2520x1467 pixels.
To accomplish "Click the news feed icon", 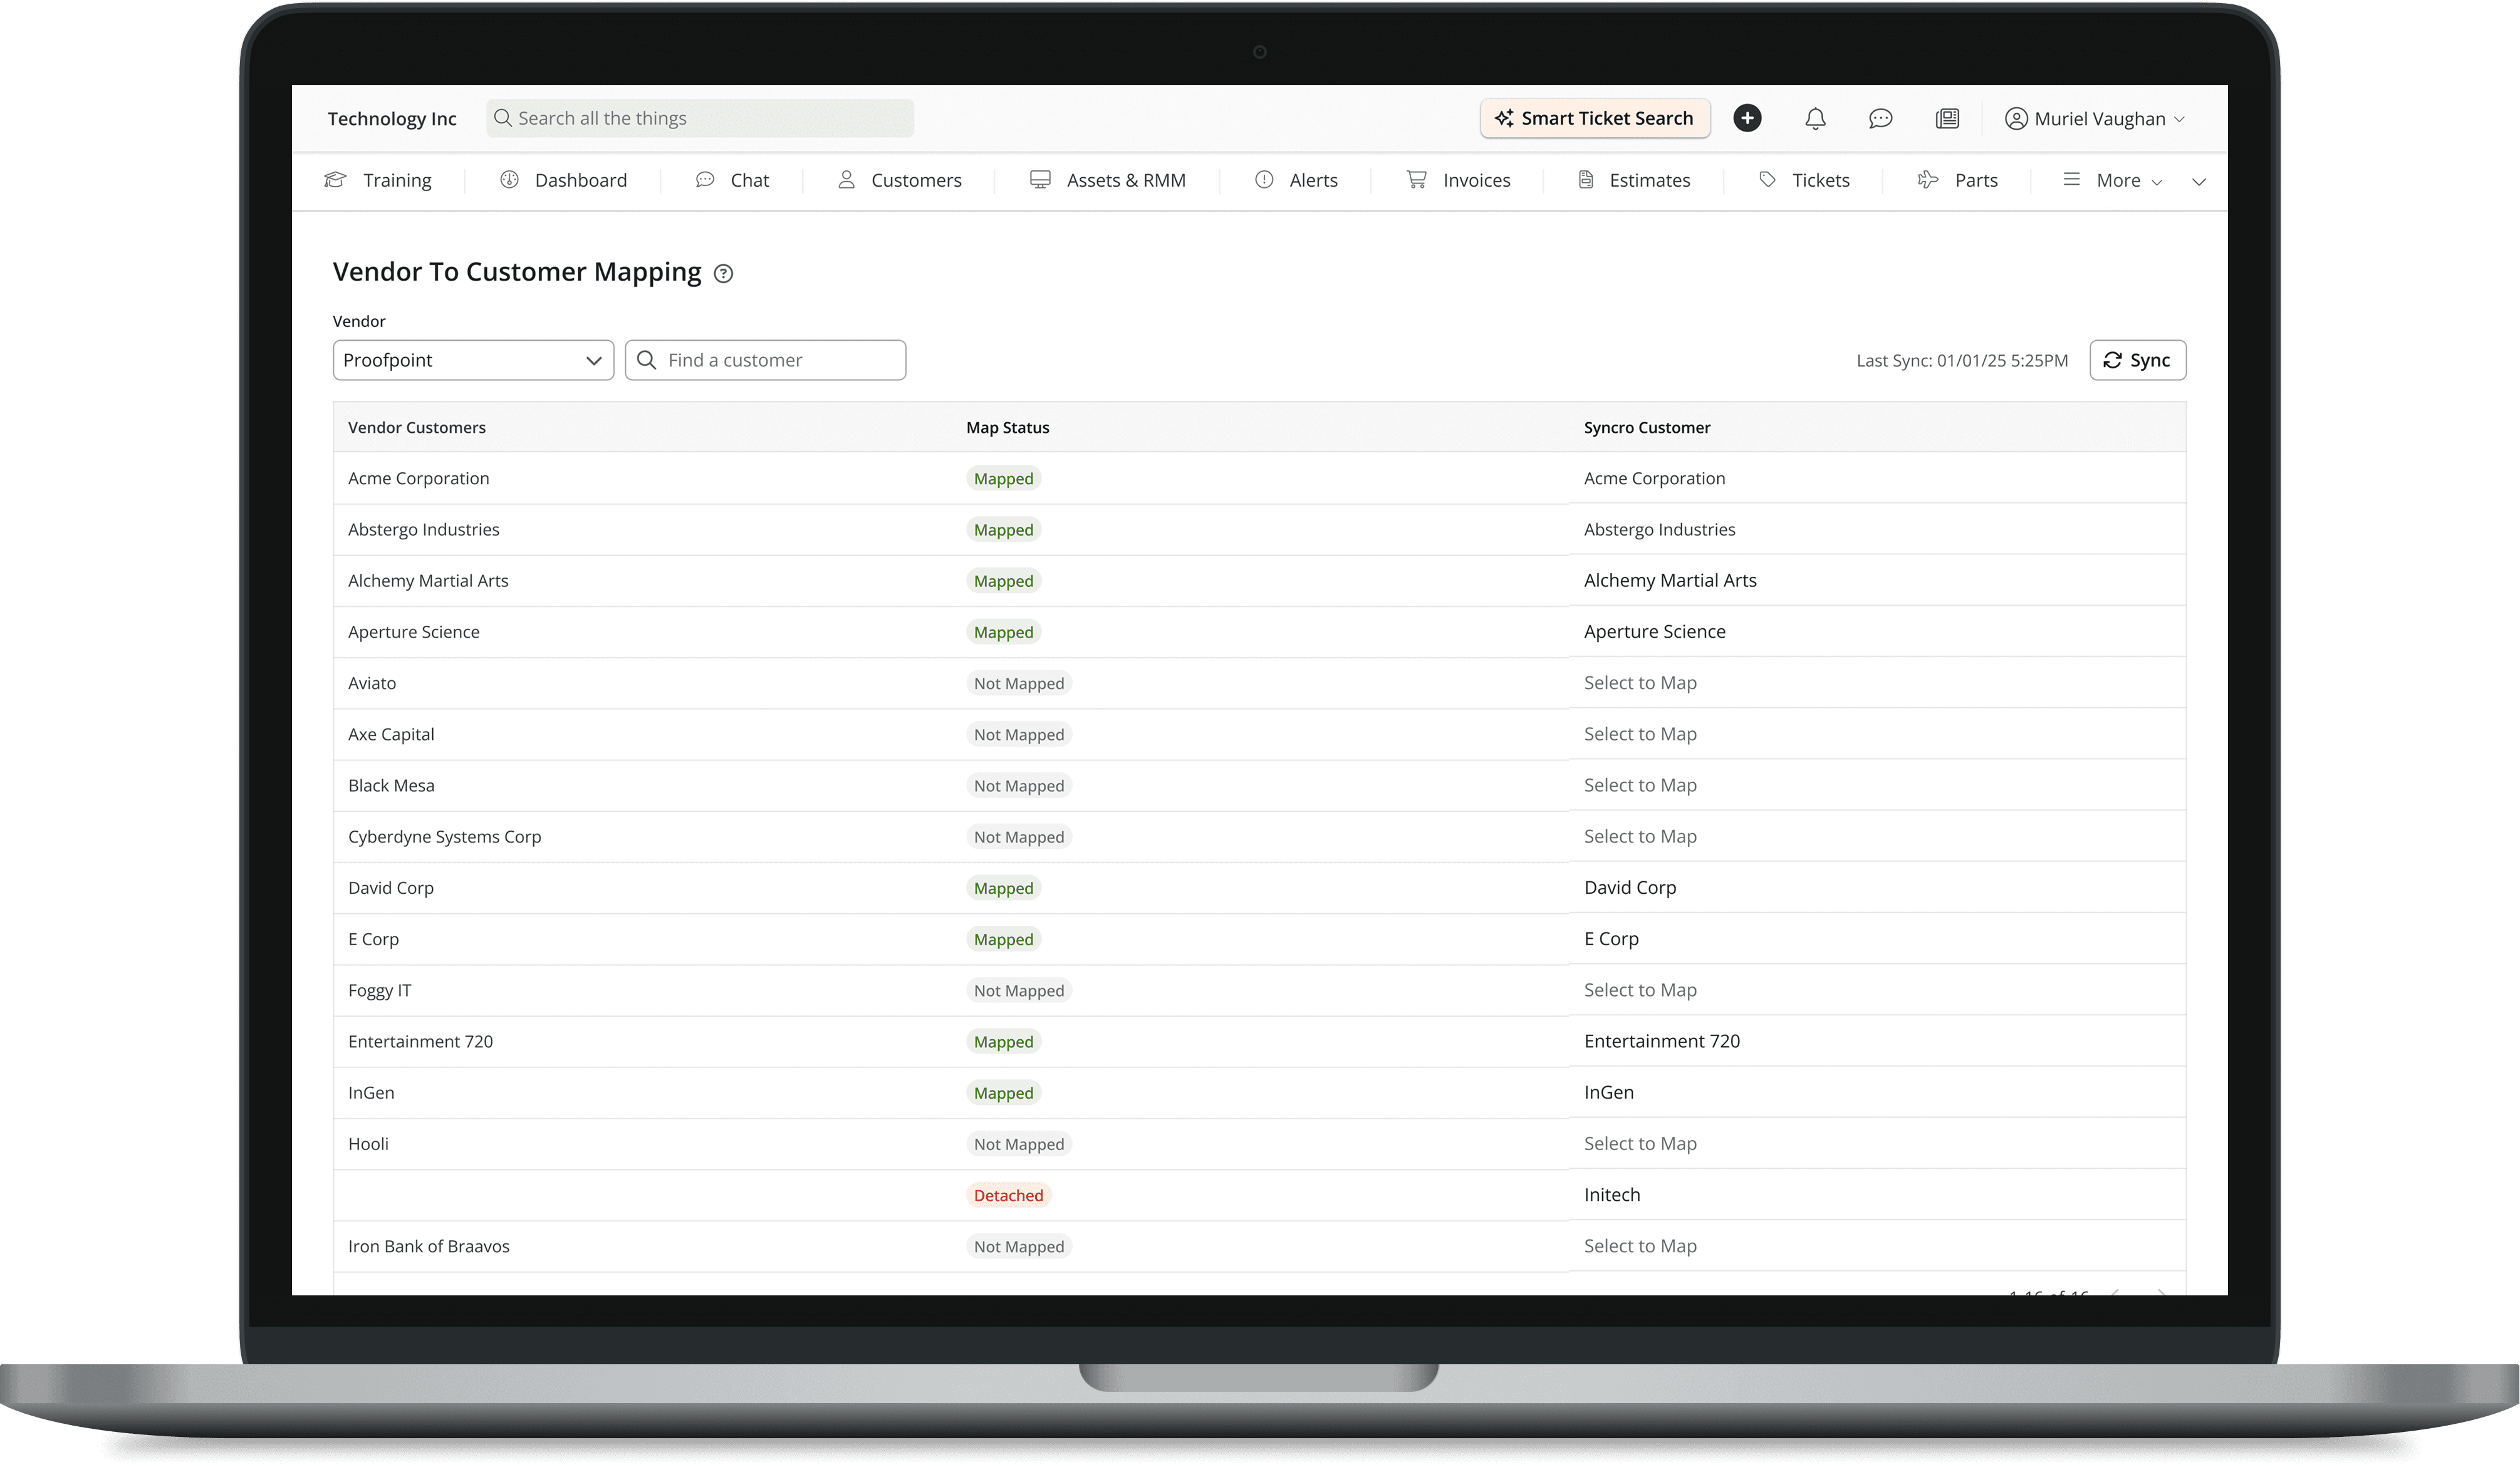I will 1946,119.
